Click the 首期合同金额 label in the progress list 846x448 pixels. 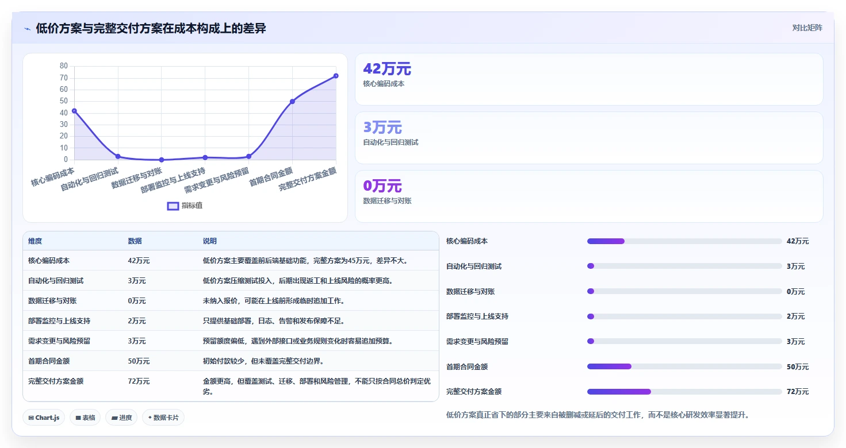(467, 366)
